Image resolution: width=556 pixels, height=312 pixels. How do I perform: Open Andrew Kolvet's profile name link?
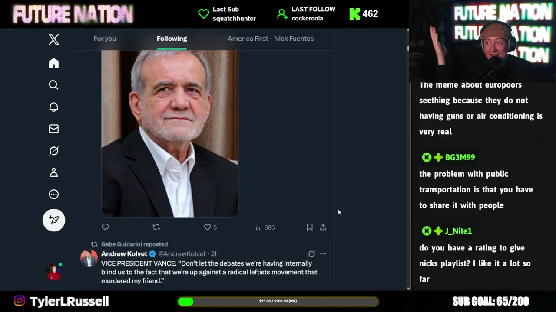124,254
